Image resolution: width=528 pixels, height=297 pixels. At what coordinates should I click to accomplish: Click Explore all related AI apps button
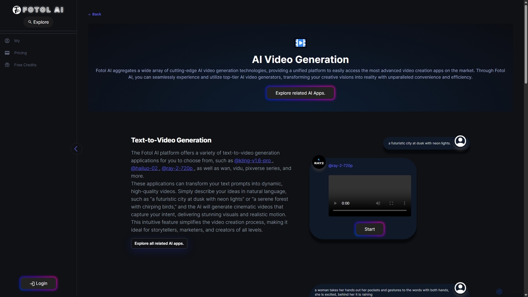click(159, 243)
